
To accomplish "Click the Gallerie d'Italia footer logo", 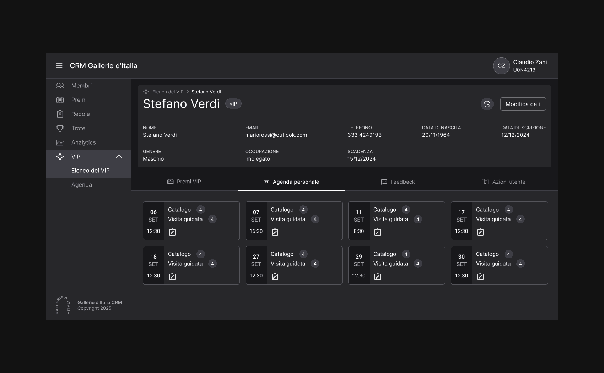I will coord(63,305).
